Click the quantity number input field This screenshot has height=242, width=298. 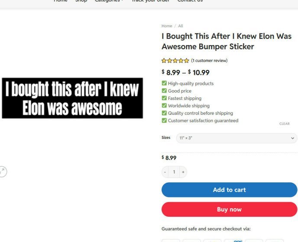(174, 172)
